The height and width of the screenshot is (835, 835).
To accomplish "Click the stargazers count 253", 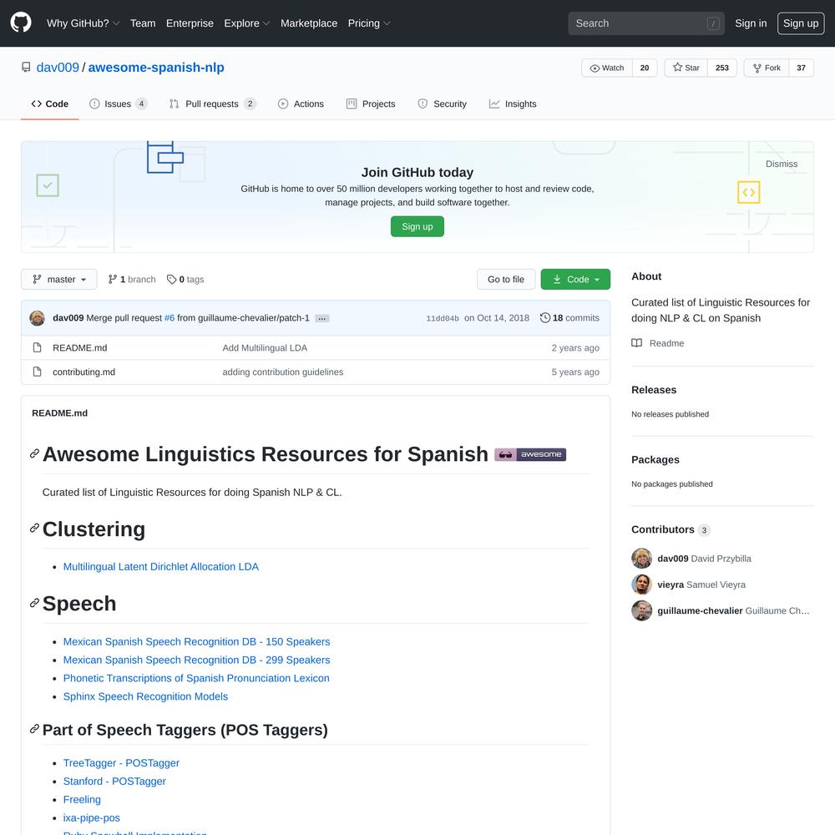I will point(722,68).
